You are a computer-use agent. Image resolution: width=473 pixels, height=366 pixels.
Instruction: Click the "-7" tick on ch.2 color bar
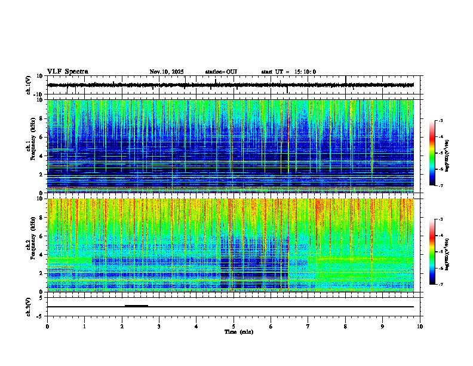click(440, 284)
